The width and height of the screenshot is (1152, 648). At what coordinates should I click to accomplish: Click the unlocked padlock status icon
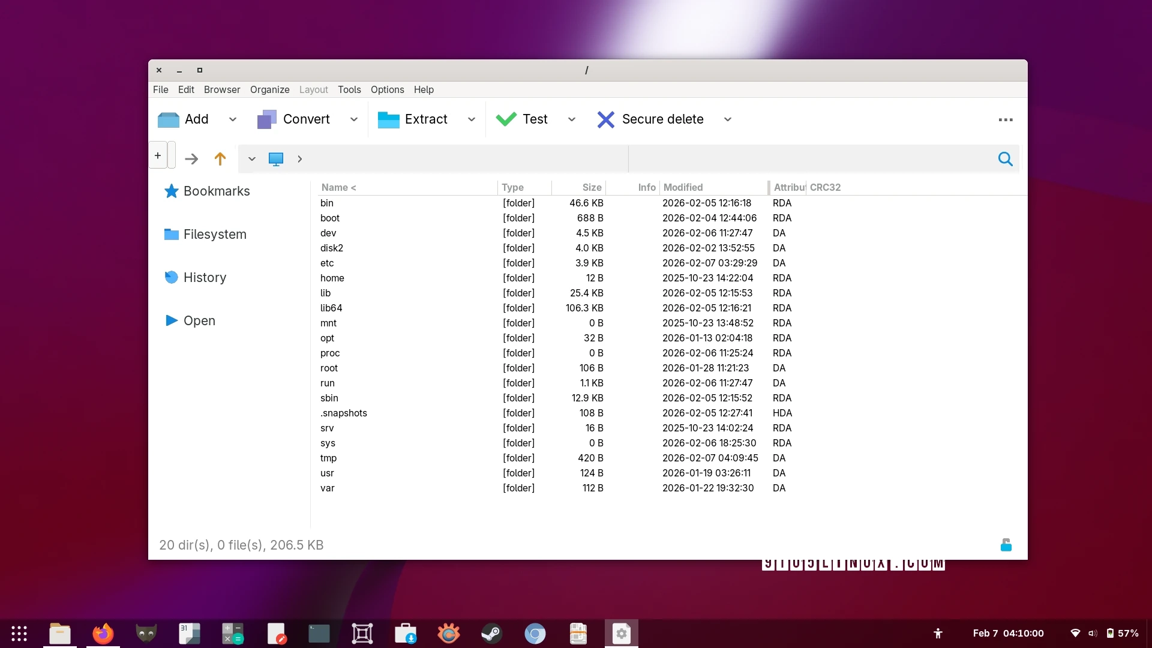pos(1006,544)
